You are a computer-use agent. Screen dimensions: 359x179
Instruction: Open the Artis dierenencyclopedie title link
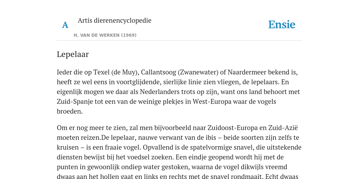[x=115, y=20]
